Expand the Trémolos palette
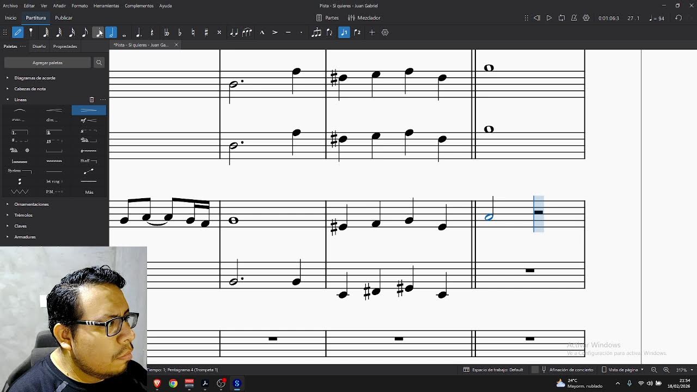This screenshot has height=392, width=697. 8,215
